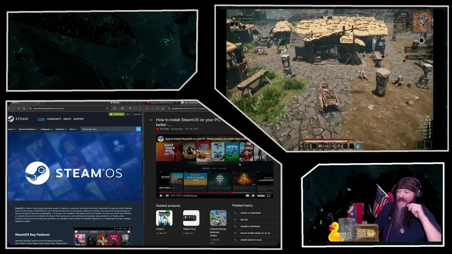Open the Steam Deck related product thumbnail
Screen dimensions: 452x254
tap(191, 218)
